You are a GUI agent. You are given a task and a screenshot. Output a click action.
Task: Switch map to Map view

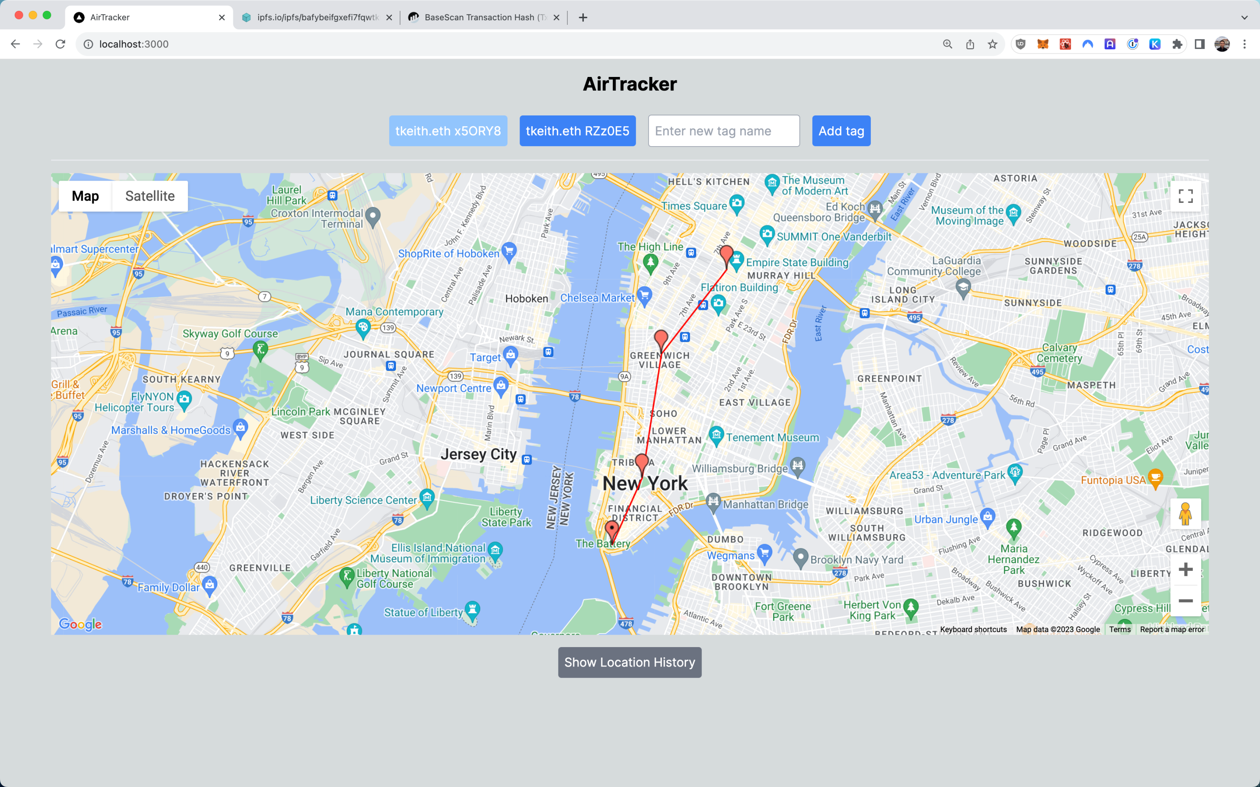pyautogui.click(x=86, y=196)
